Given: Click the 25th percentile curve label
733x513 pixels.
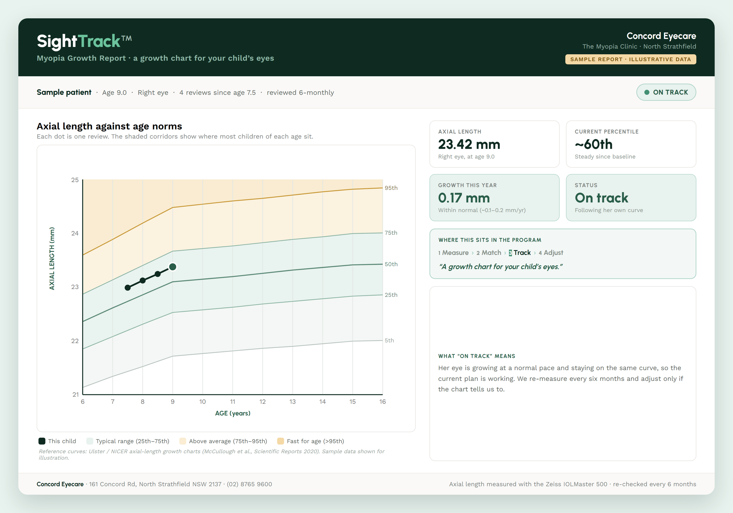Looking at the screenshot, I should [391, 295].
